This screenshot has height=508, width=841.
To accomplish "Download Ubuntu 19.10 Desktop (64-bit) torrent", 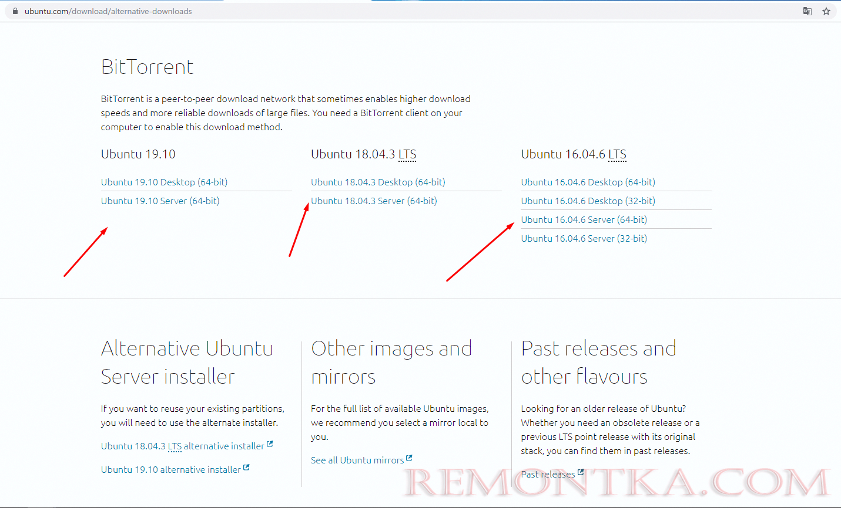I will (x=164, y=182).
